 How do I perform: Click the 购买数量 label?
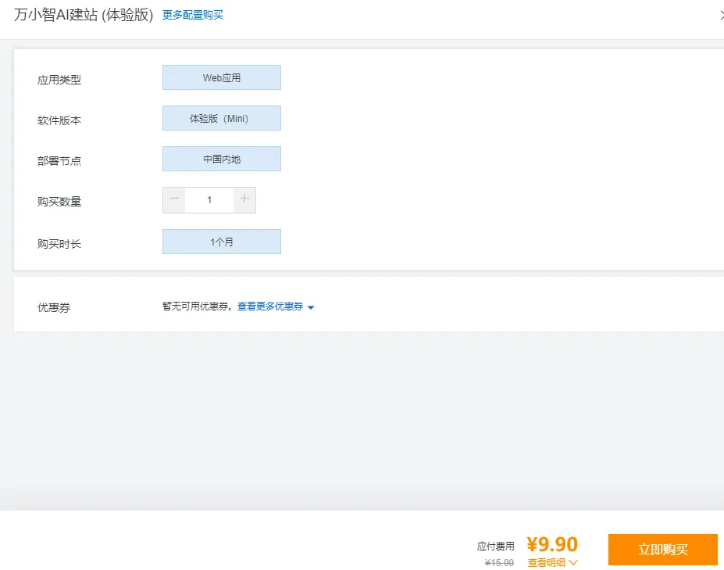coord(59,202)
